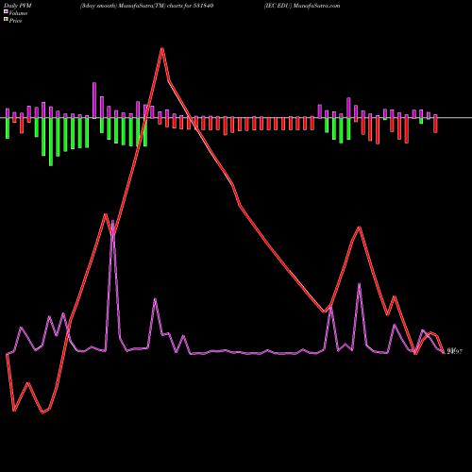The image size is (472, 472).
Task: Click the Volume legend label
Action: [18, 13]
